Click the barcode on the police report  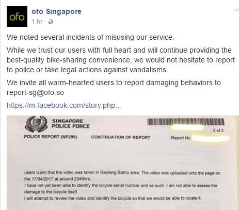[x=186, y=122]
